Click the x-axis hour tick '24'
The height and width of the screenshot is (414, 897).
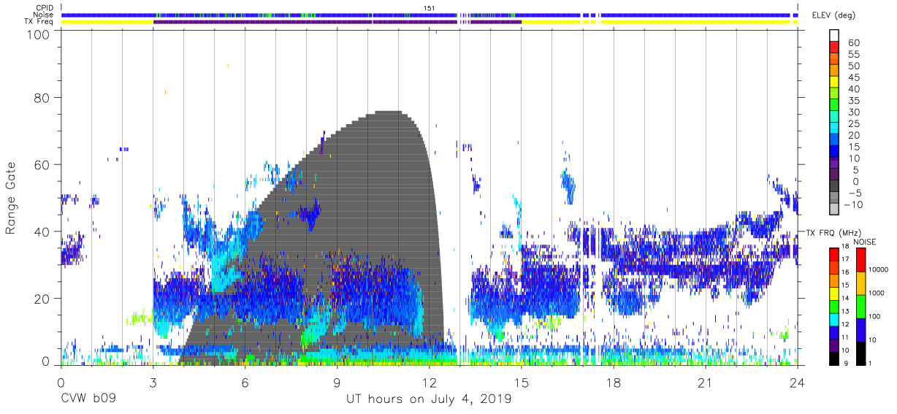coord(798,382)
